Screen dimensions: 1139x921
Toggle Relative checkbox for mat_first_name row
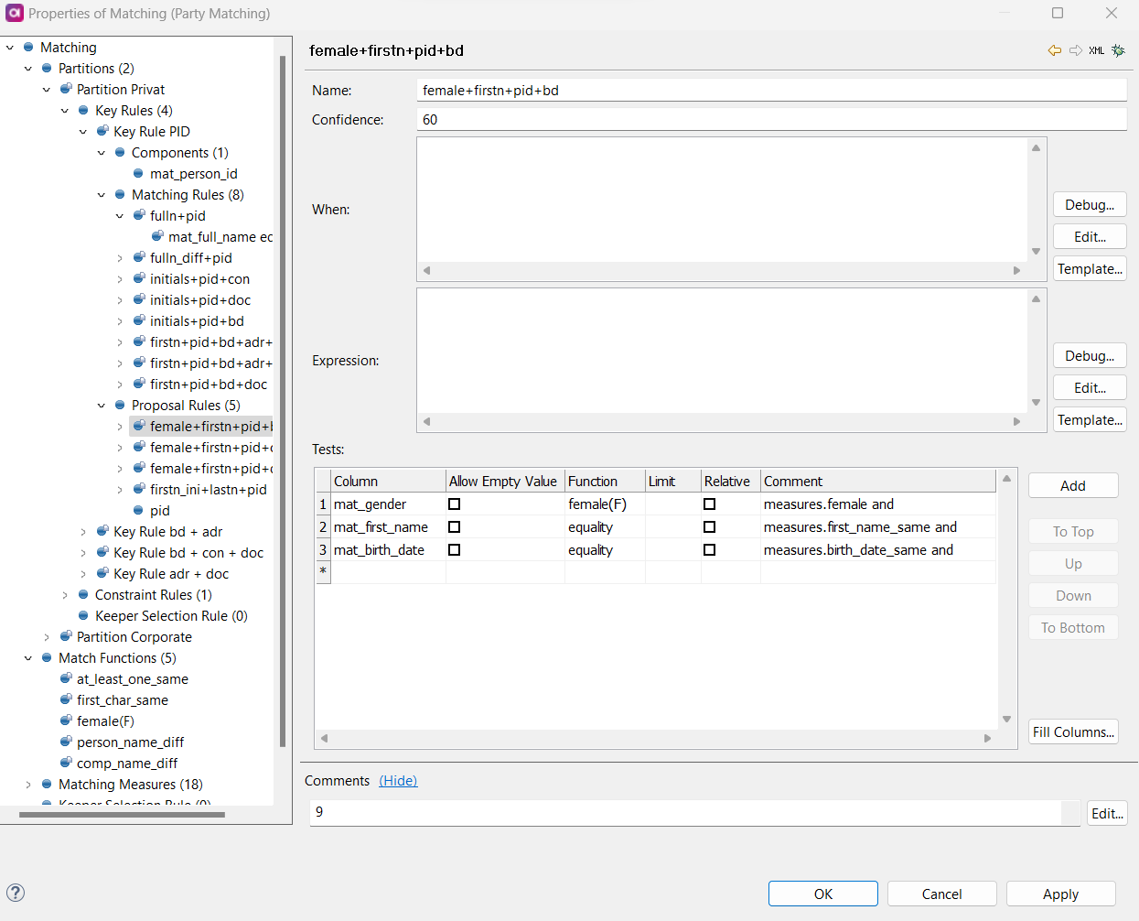[x=709, y=526]
